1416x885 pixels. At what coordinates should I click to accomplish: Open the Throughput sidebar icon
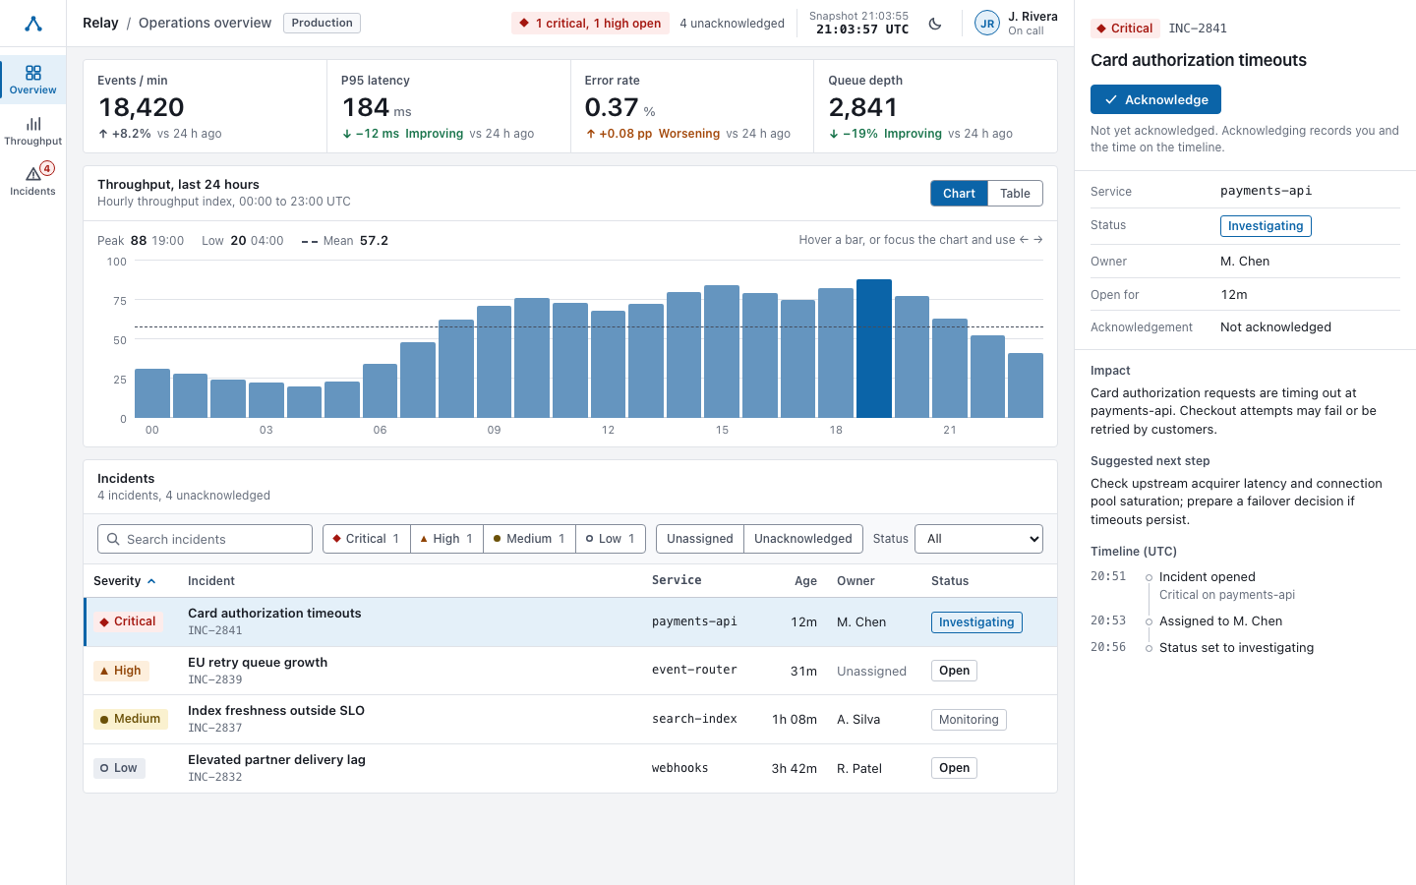pos(33,131)
